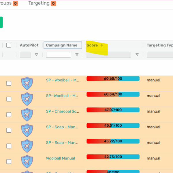This screenshot has width=173, height=173.
Task: Check the Woolball Manual row checkbox
Action: [9, 162]
